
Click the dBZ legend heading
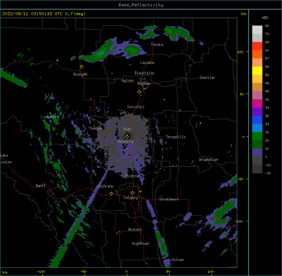click(265, 18)
